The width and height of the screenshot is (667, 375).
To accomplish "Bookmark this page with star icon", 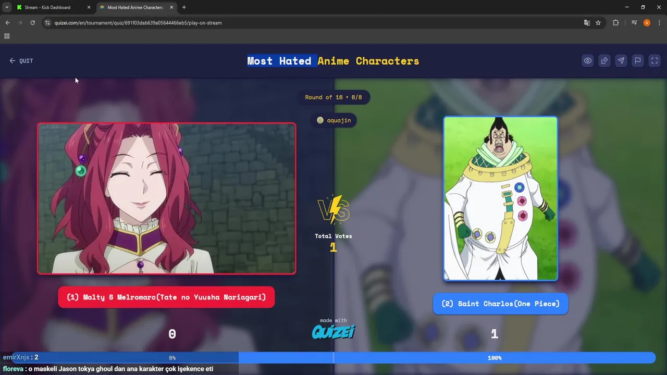I will tap(598, 23).
